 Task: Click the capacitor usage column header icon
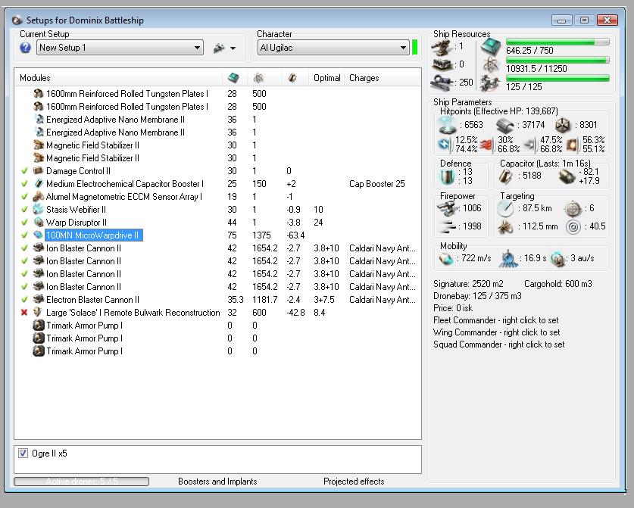pos(292,78)
